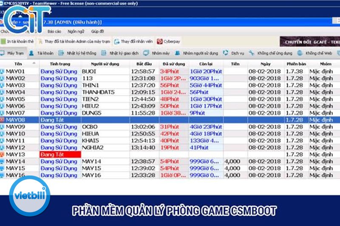Viewport: 340px width, 226px height.
Task: Click user HIEU2 in the MAY06 row
Action: point(91,106)
